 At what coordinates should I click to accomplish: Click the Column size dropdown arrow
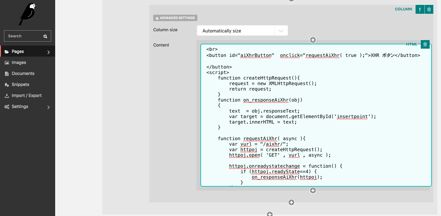tap(281, 31)
